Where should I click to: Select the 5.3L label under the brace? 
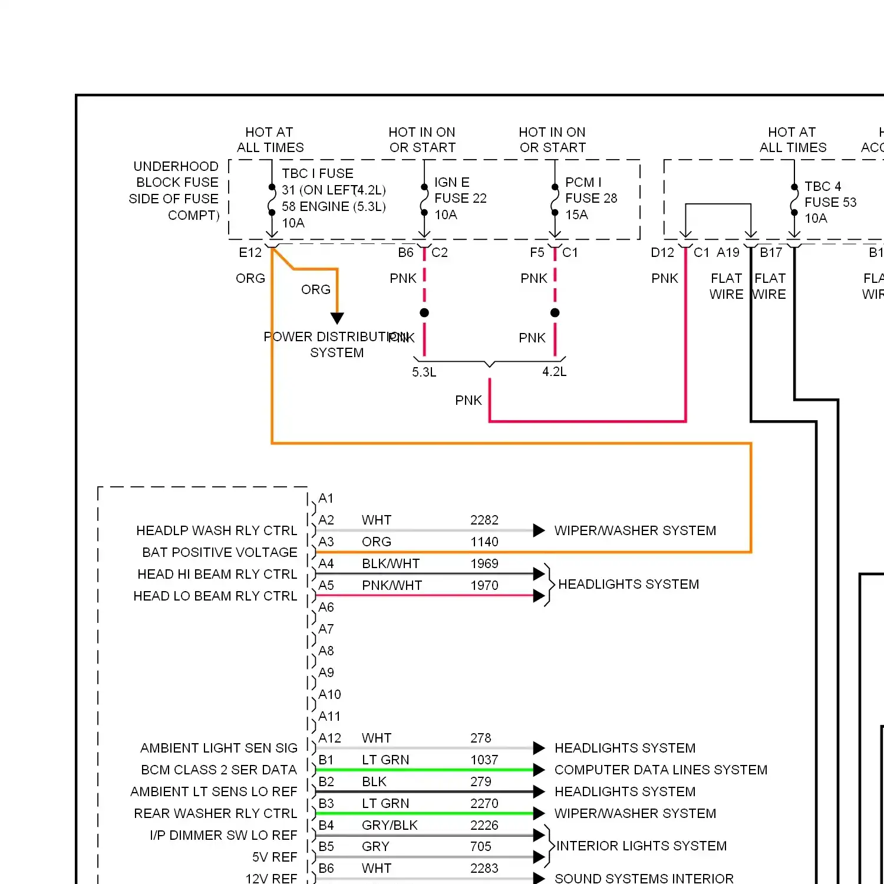coord(424,372)
